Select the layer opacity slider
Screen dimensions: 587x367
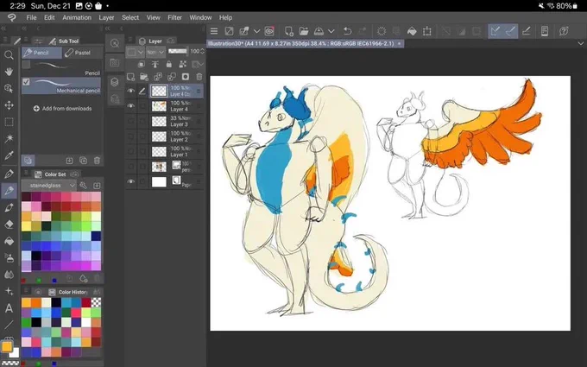178,51
